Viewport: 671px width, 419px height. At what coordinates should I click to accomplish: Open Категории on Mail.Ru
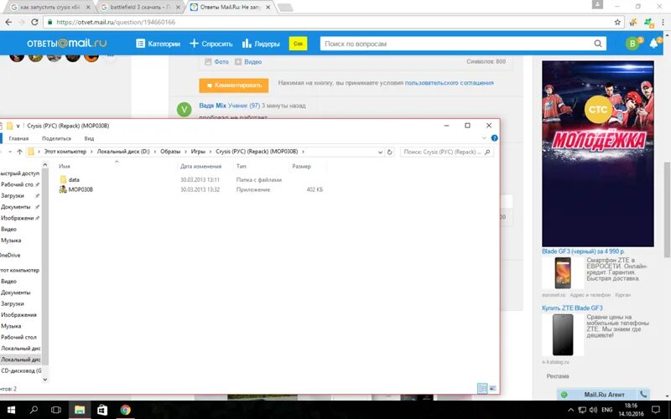click(x=158, y=44)
